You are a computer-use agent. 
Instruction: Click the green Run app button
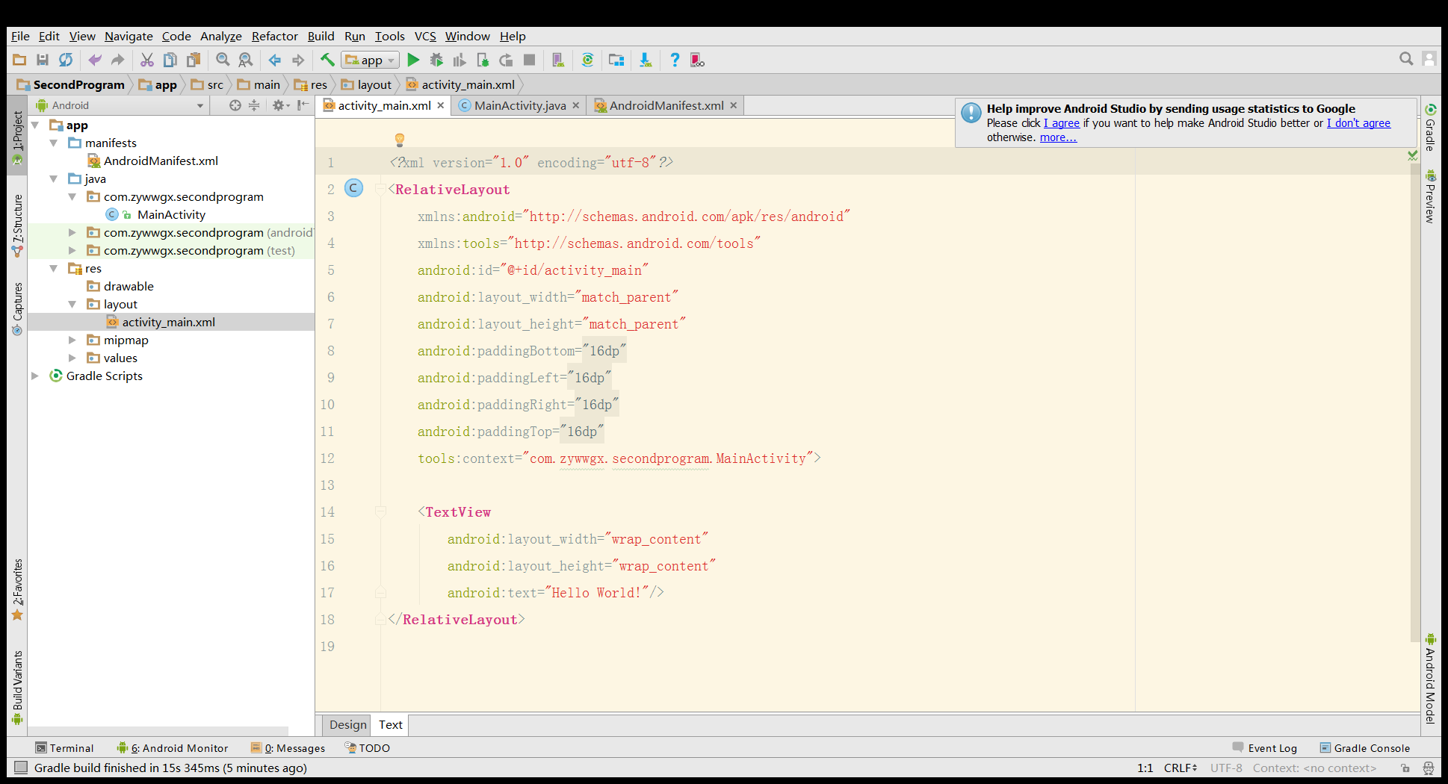(413, 60)
